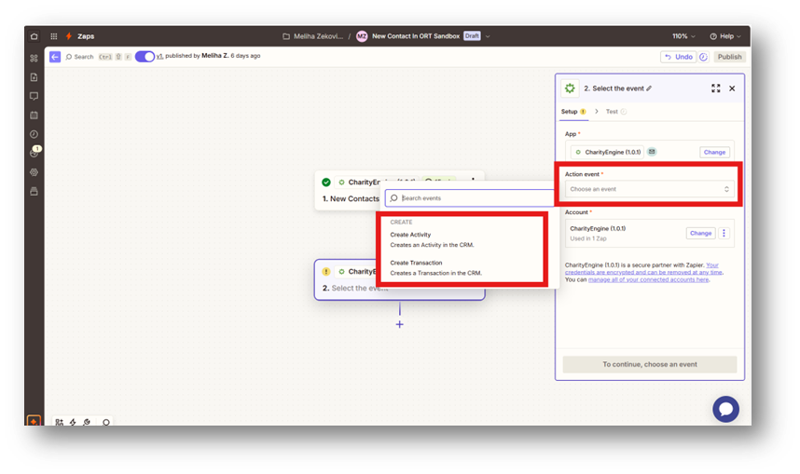Click the green CharityEngine gear icon in panel header
Viewport: 800px width, 474px height.
coord(570,88)
